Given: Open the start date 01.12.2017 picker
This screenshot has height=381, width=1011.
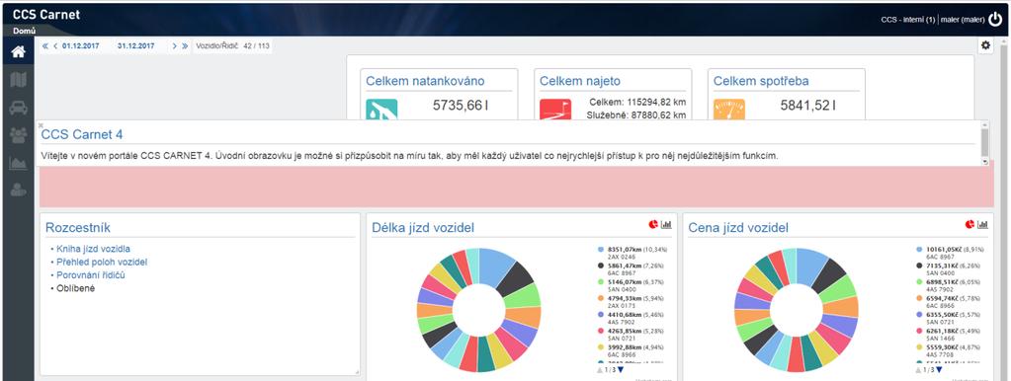Looking at the screenshot, I should point(81,46).
